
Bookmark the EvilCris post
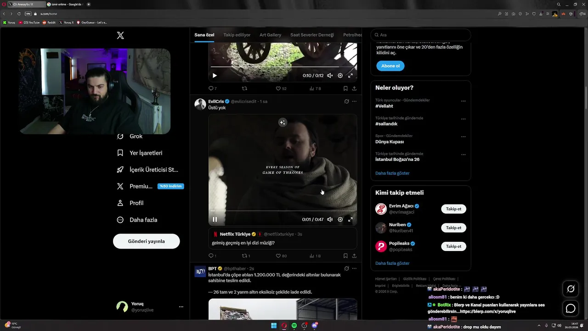coord(345,256)
